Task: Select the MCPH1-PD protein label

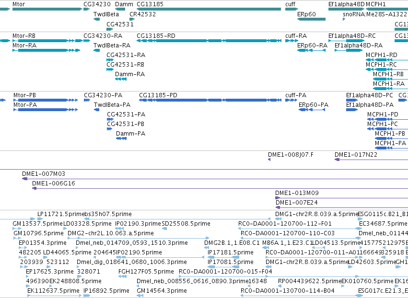Action: pyautogui.click(x=383, y=115)
